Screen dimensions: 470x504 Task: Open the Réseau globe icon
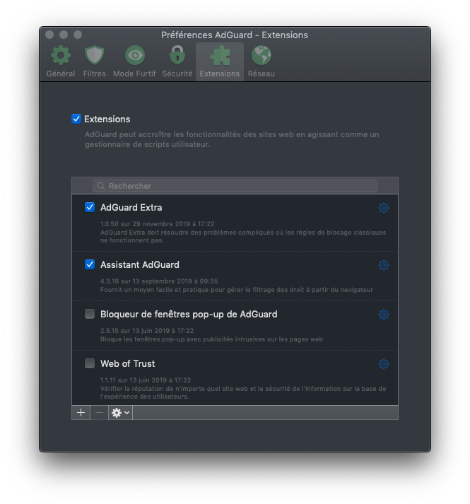(261, 55)
